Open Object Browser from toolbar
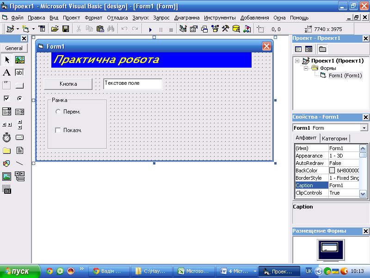Viewport: 370px width, 278px height. tap(215, 29)
